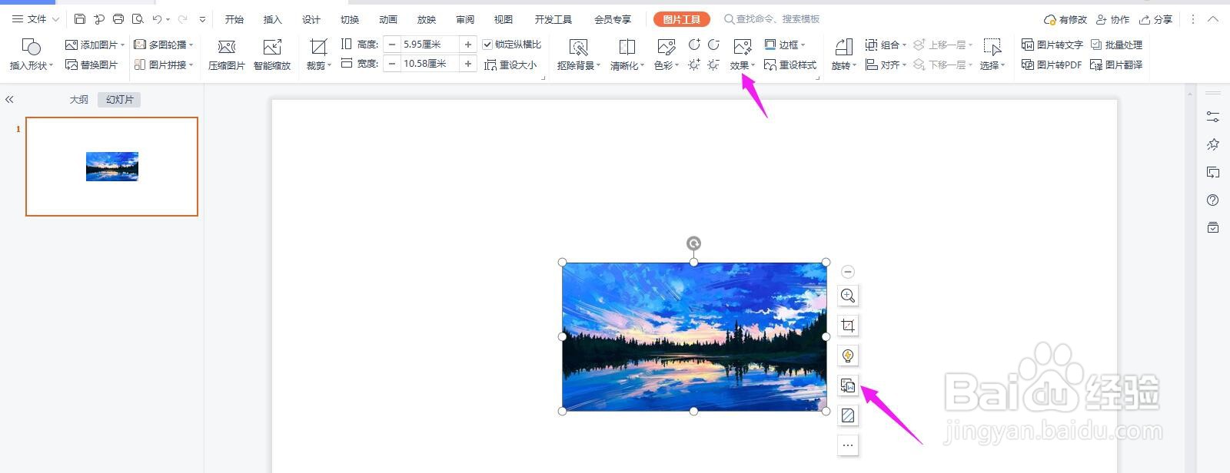Click the Redo icon
Image resolution: width=1230 pixels, height=473 pixels.
point(182,19)
